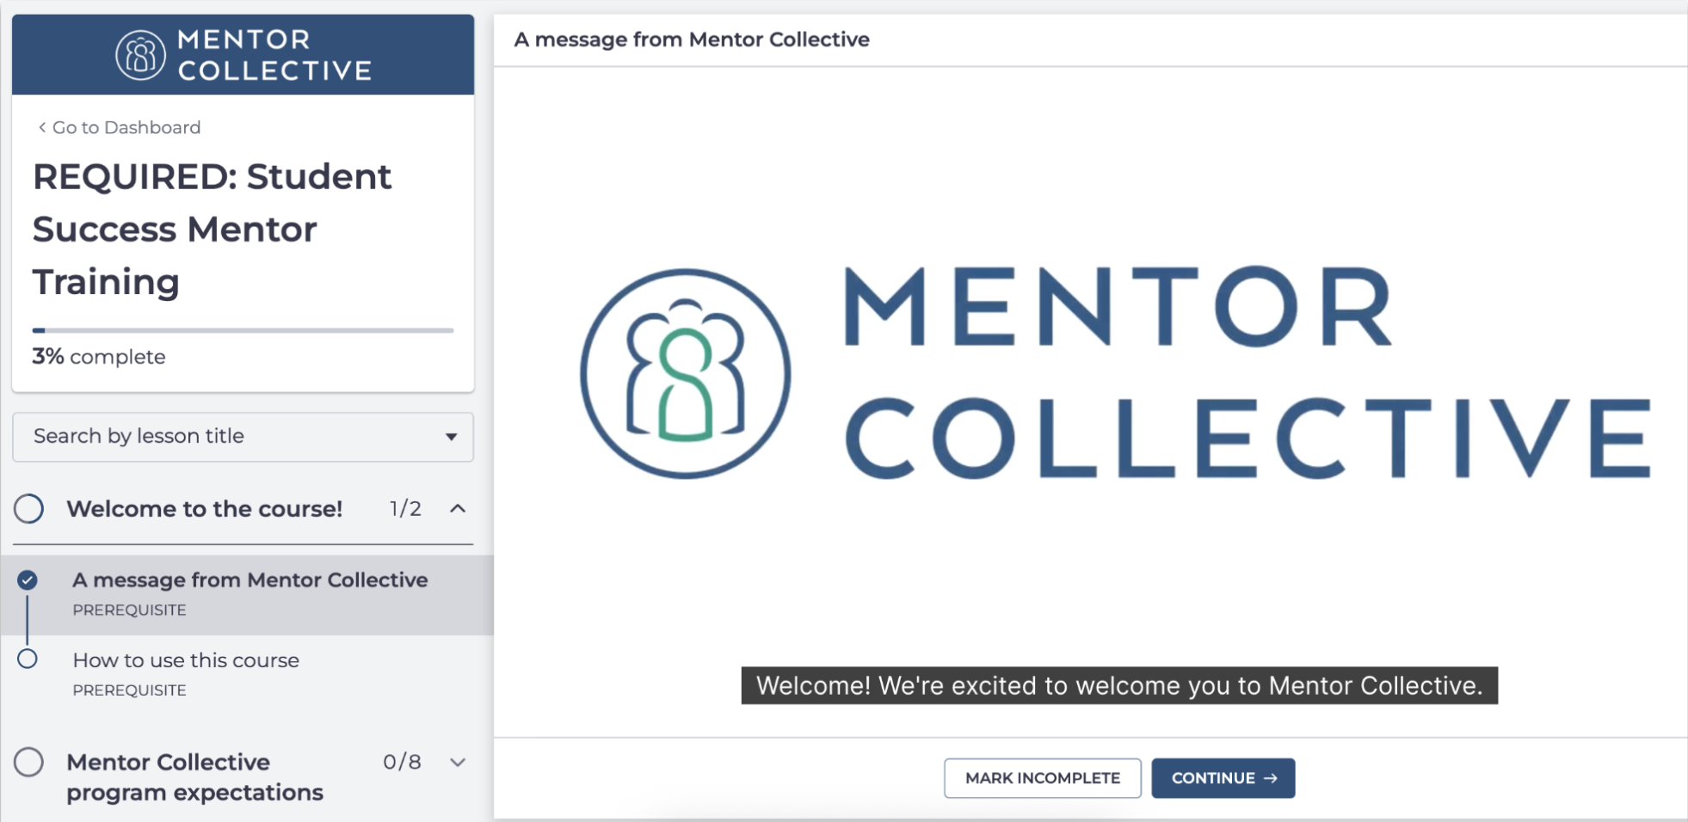Click the back chevron beside Go to Dashboard
Image resolution: width=1688 pixels, height=822 pixels.
point(41,127)
